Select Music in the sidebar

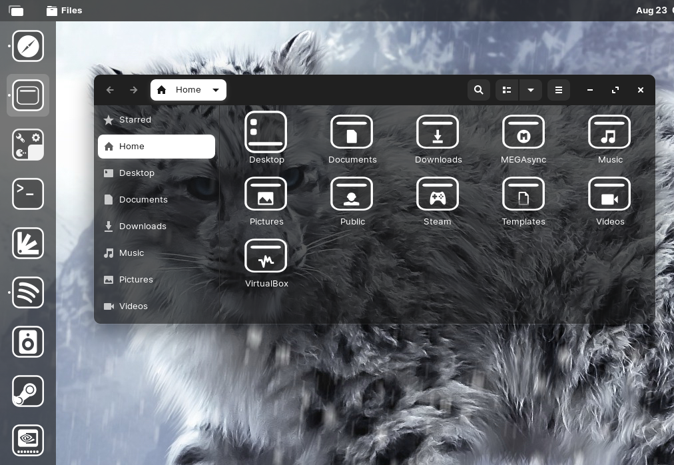pyautogui.click(x=157, y=253)
